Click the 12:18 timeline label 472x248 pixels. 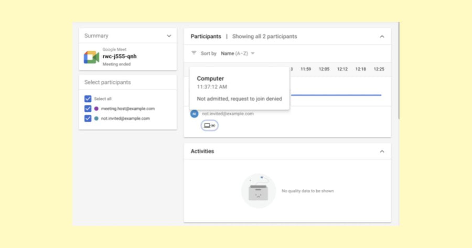coord(361,69)
